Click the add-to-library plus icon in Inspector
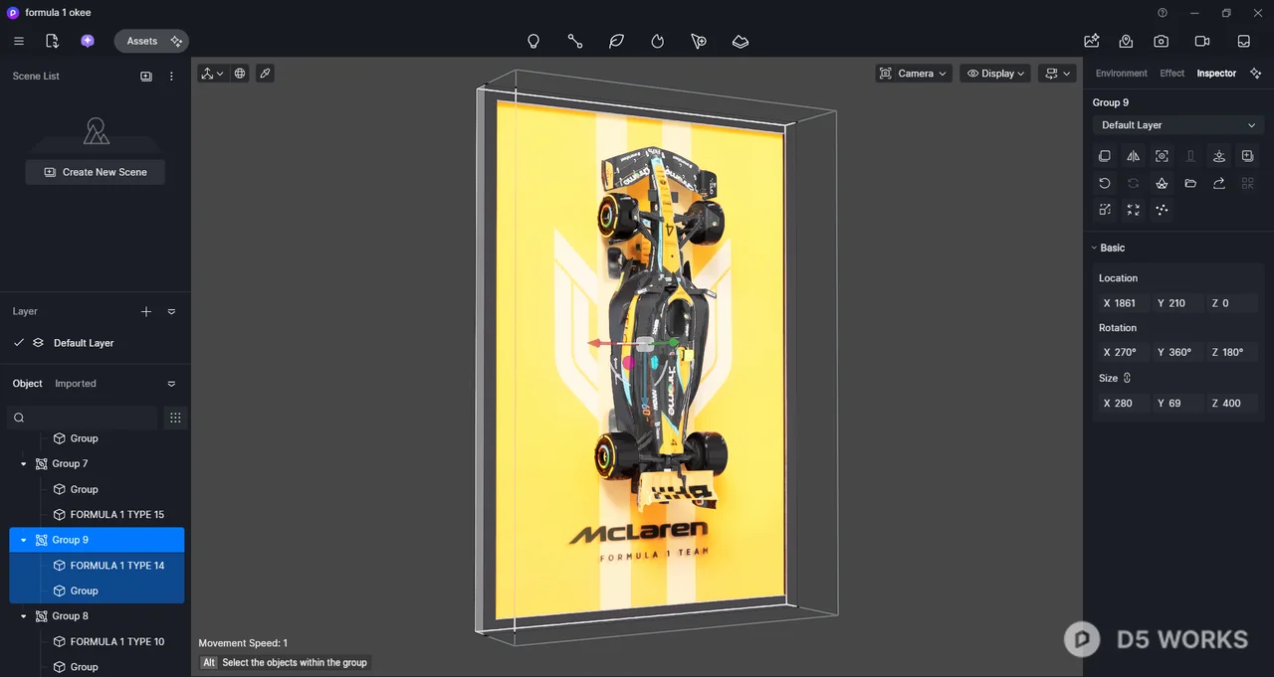The image size is (1274, 677). coord(1247,156)
